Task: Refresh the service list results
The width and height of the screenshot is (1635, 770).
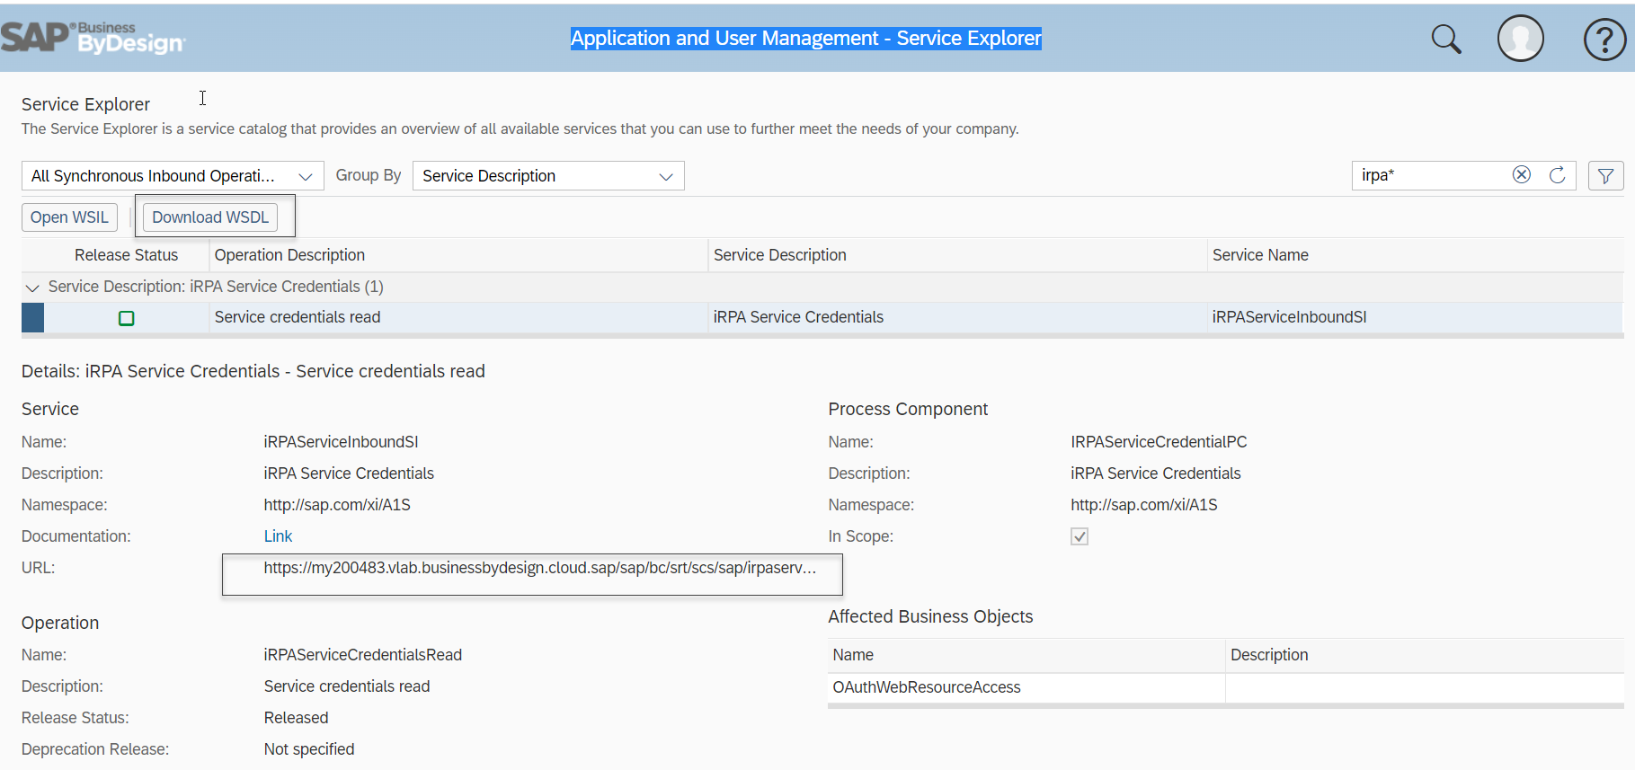Action: [1557, 175]
